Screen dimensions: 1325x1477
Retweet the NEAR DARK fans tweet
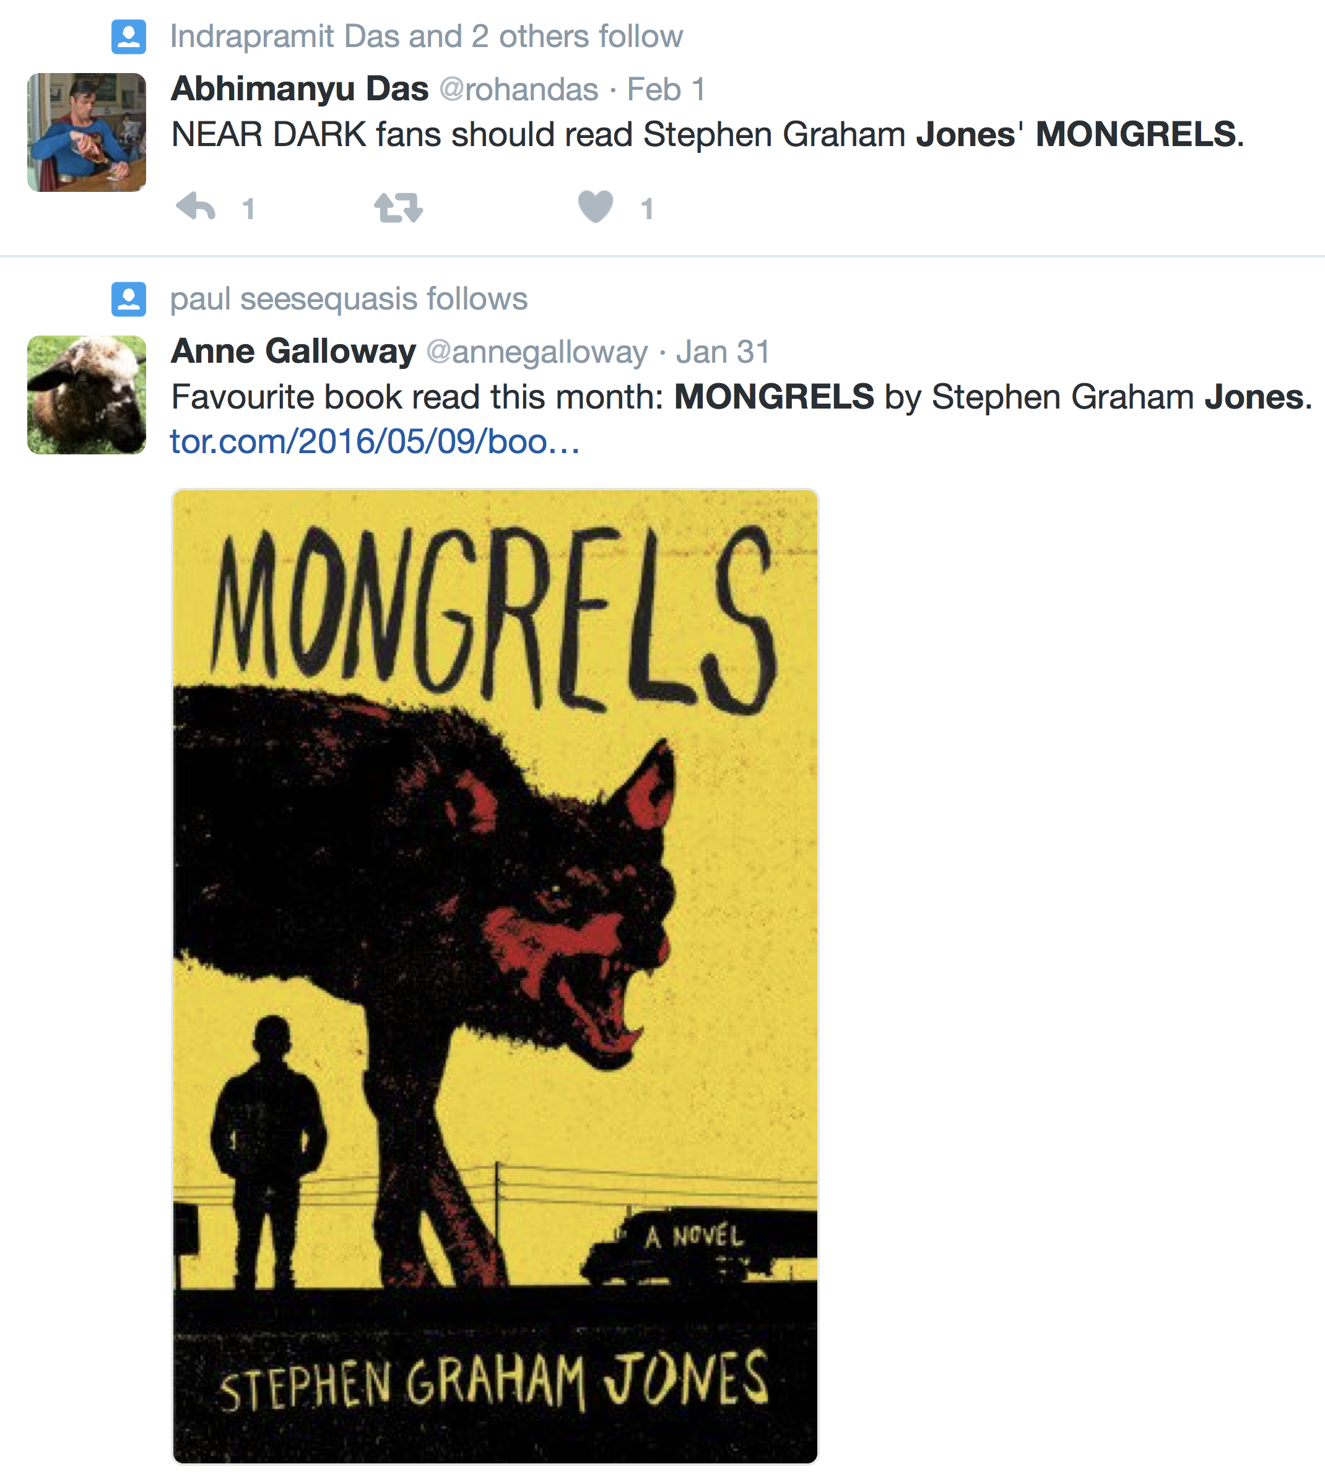point(398,207)
